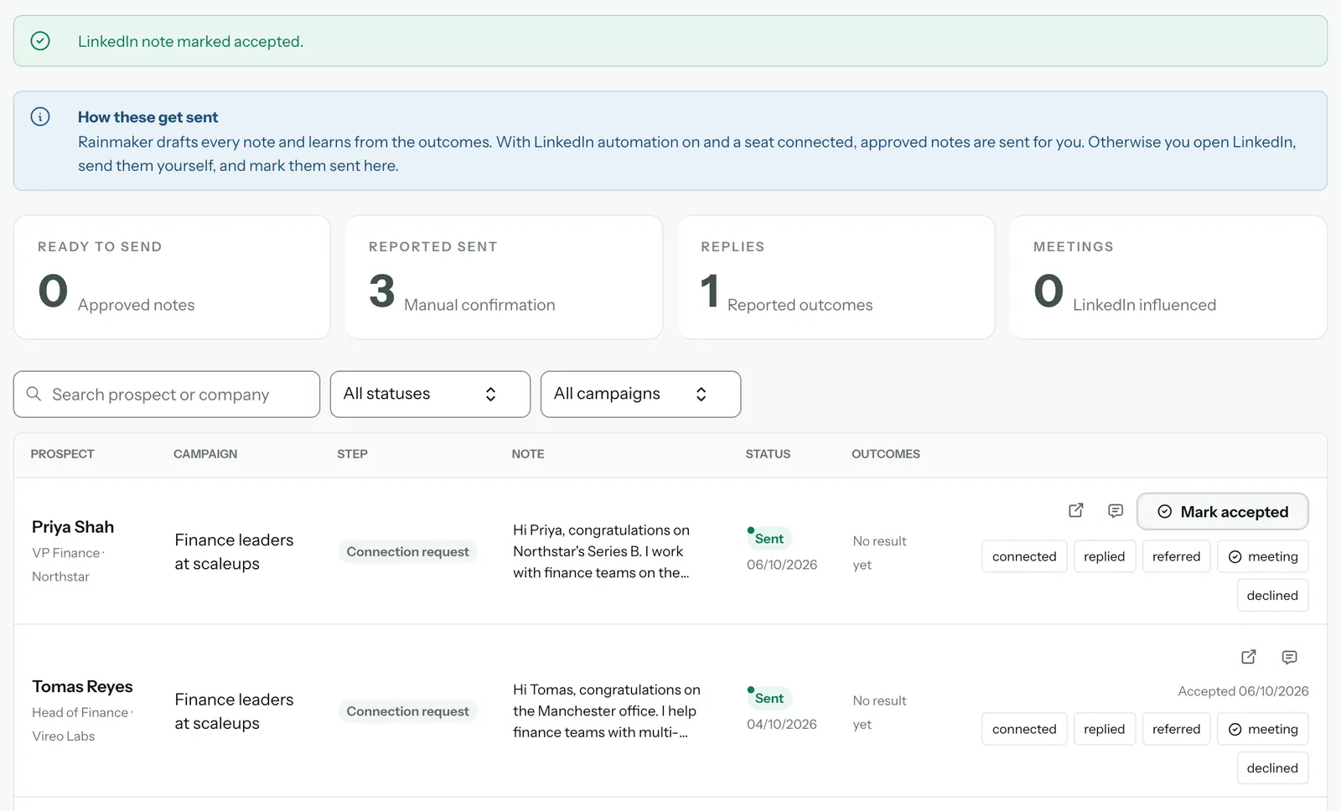Click the info icon beside How these get sent

[x=40, y=116]
